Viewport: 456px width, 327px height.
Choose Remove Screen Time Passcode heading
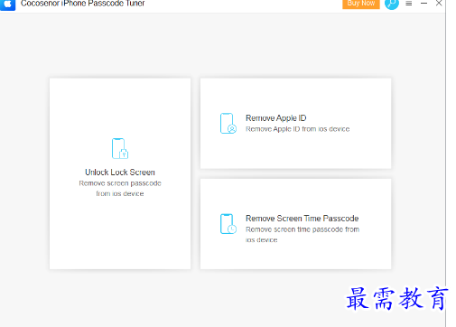point(302,219)
